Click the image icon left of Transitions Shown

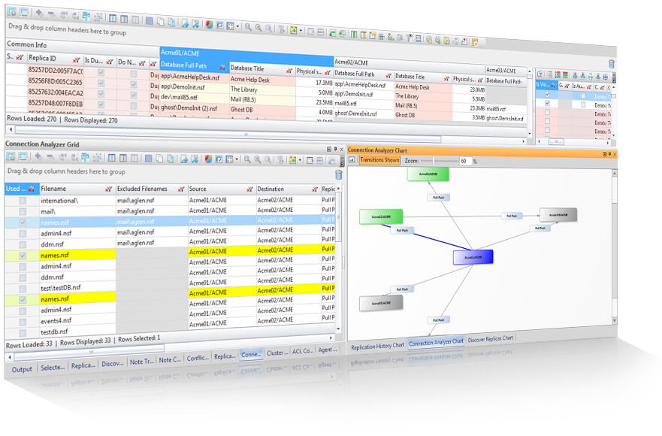[352, 159]
